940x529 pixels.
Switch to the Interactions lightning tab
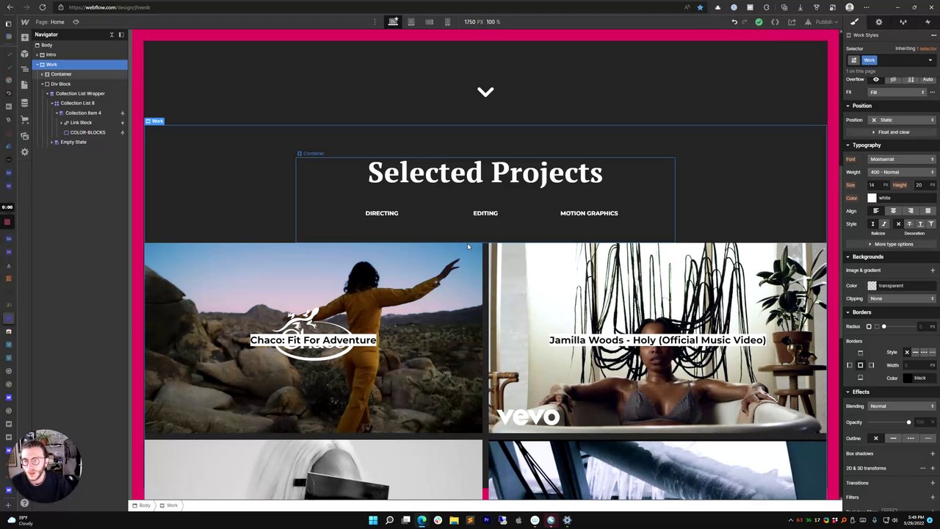pyautogui.click(x=928, y=22)
